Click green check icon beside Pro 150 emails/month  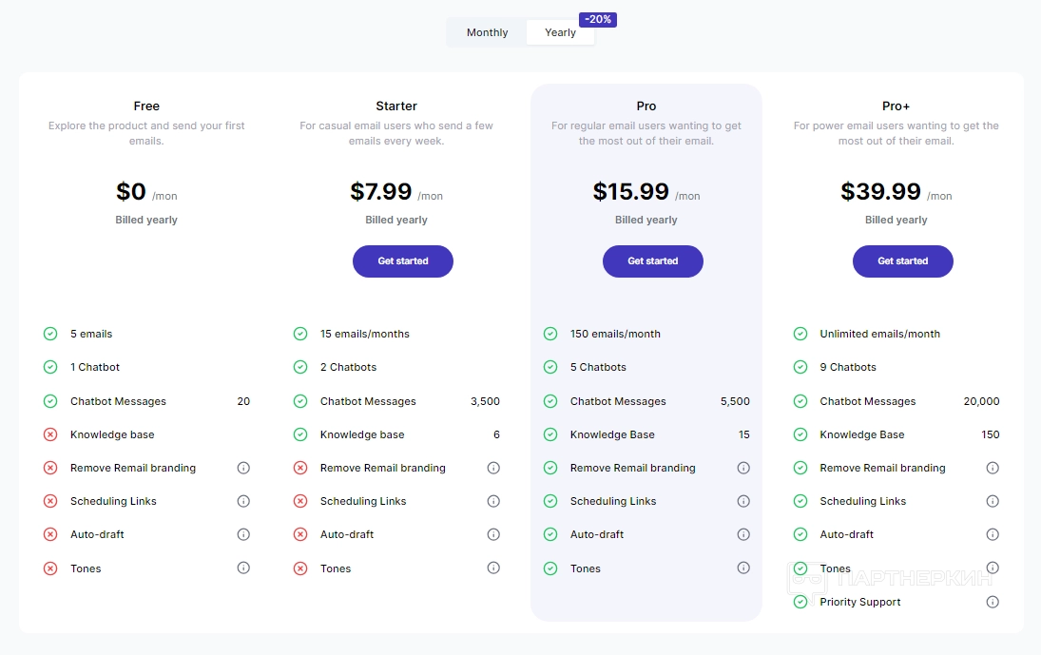[x=550, y=334]
